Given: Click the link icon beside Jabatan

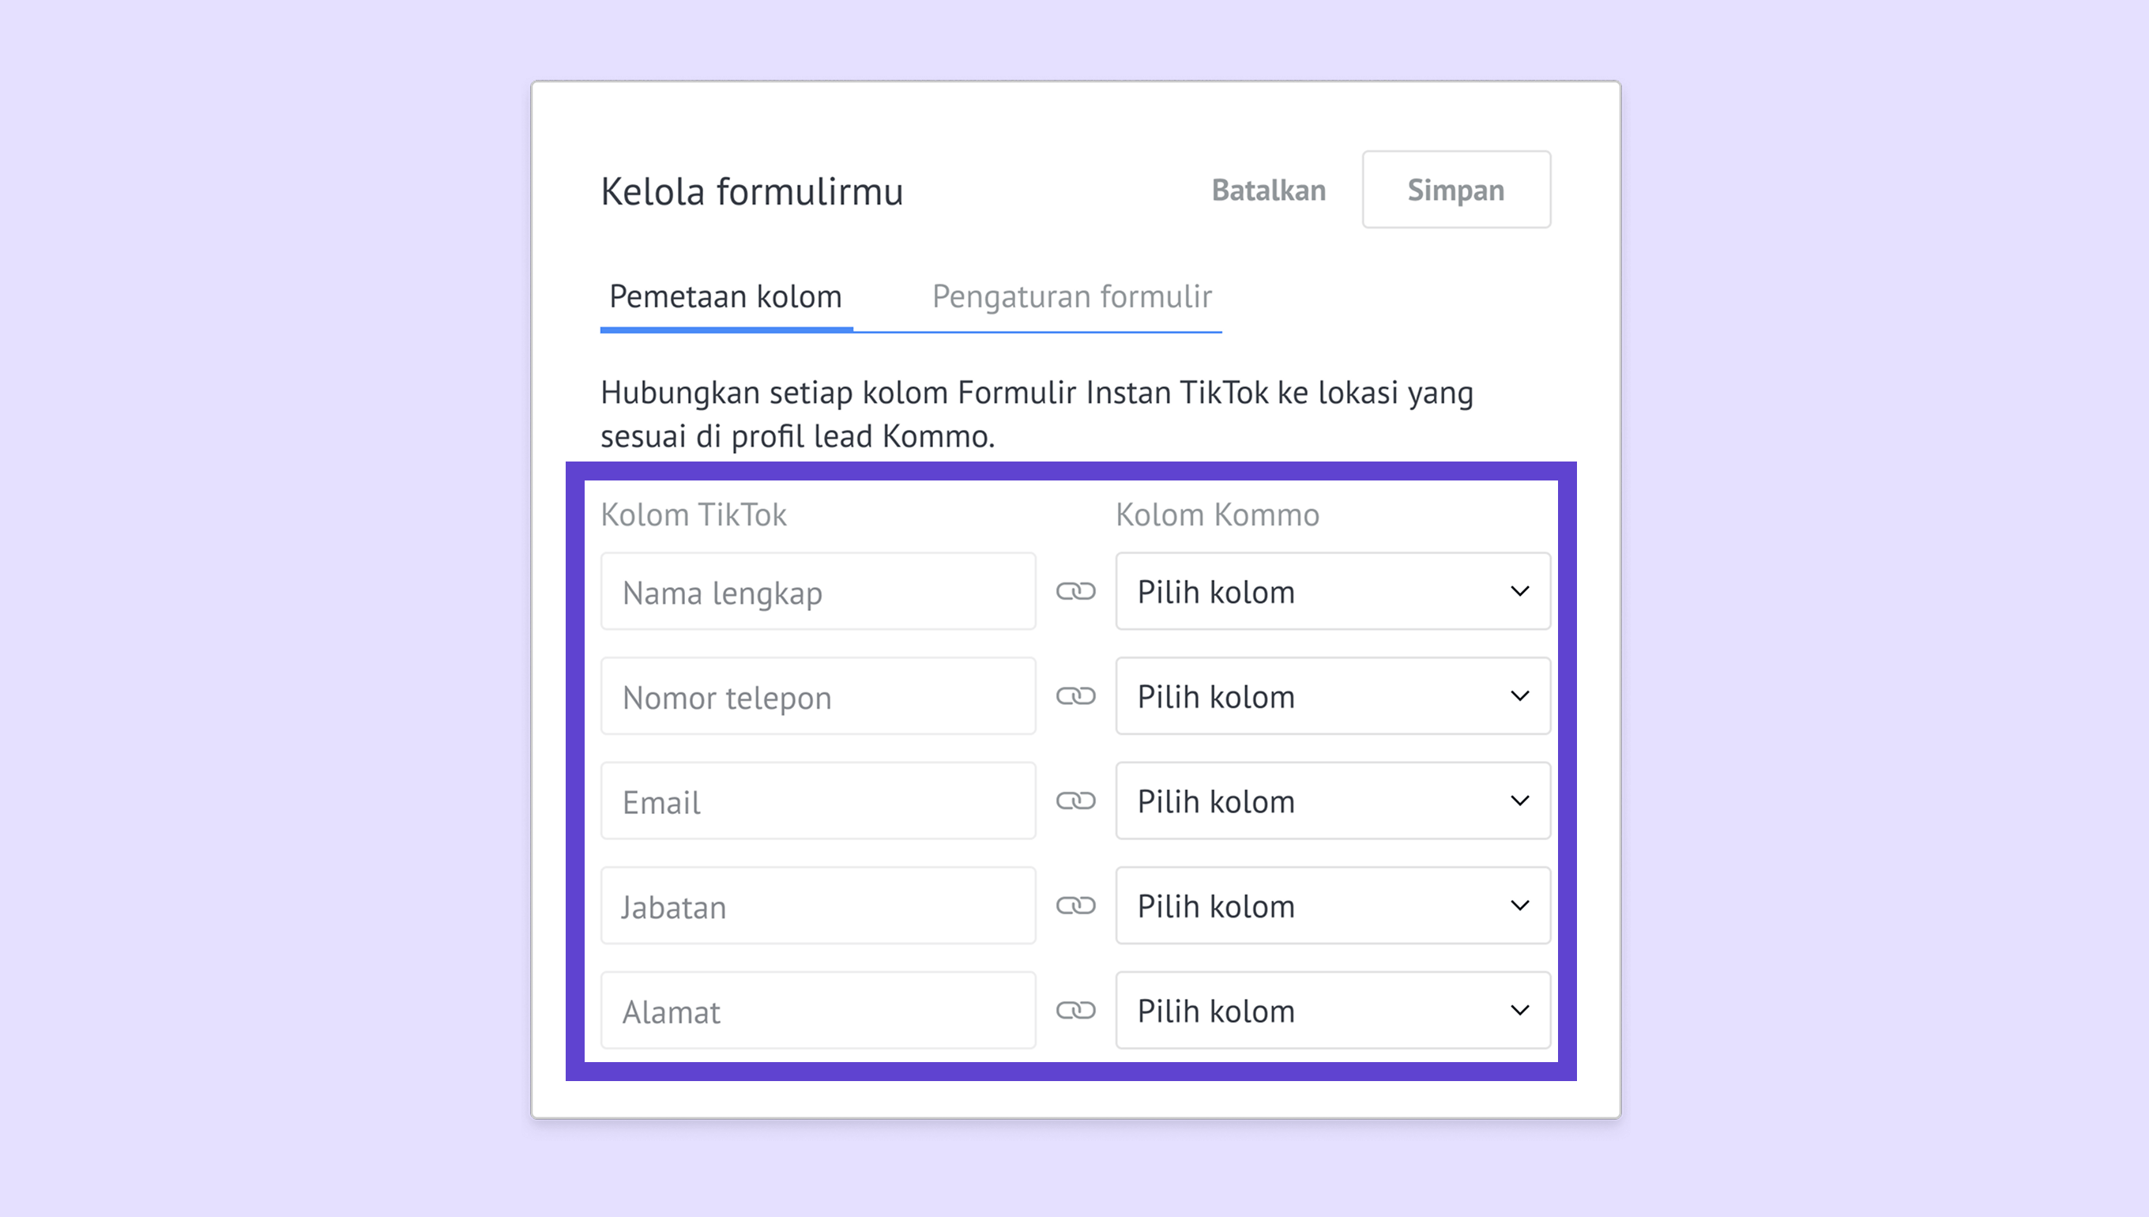Looking at the screenshot, I should coord(1075,906).
